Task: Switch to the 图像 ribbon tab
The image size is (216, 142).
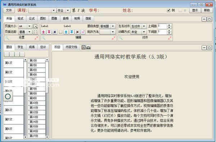Action: click(x=54, y=19)
